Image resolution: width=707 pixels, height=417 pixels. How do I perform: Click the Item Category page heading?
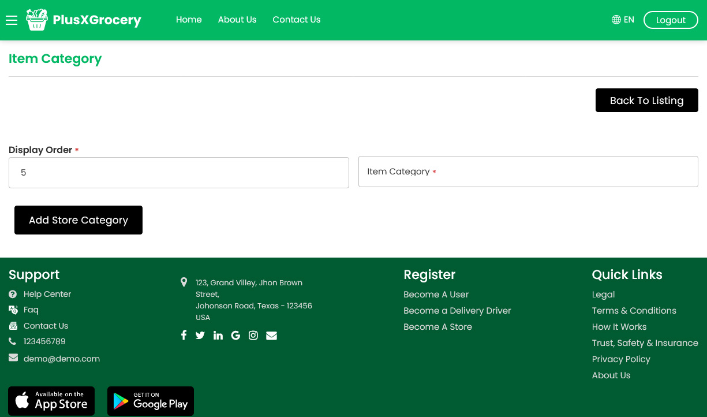[55, 59]
